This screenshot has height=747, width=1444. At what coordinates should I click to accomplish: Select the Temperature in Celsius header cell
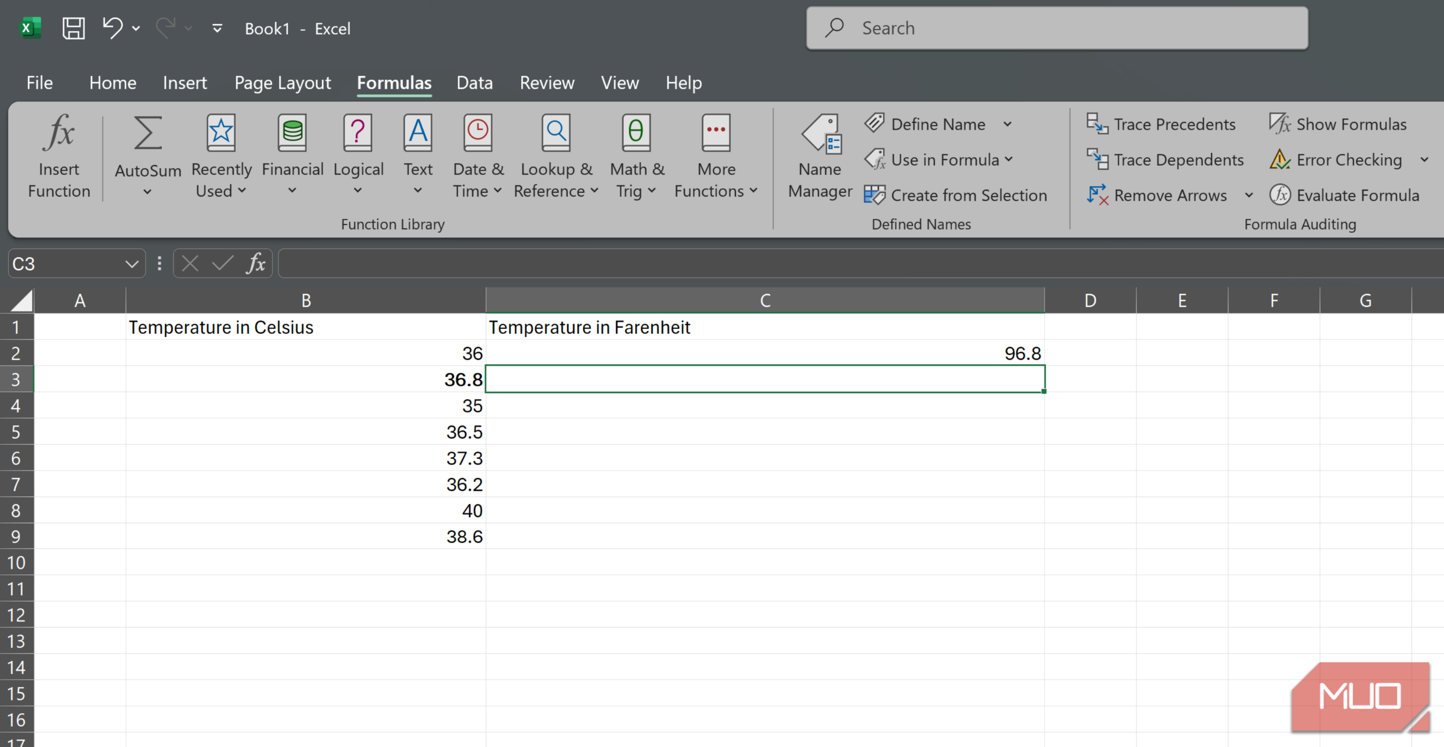(x=305, y=327)
